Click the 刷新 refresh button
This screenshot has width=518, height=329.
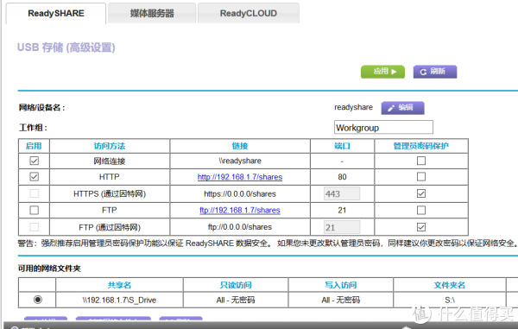435,72
